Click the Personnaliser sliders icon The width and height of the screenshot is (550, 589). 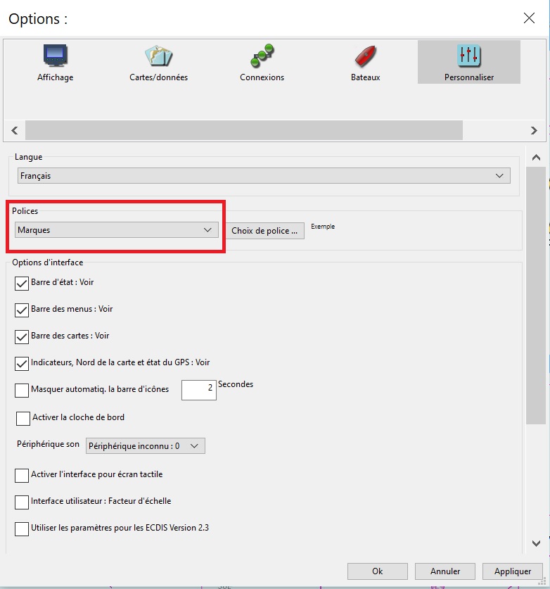[468, 56]
